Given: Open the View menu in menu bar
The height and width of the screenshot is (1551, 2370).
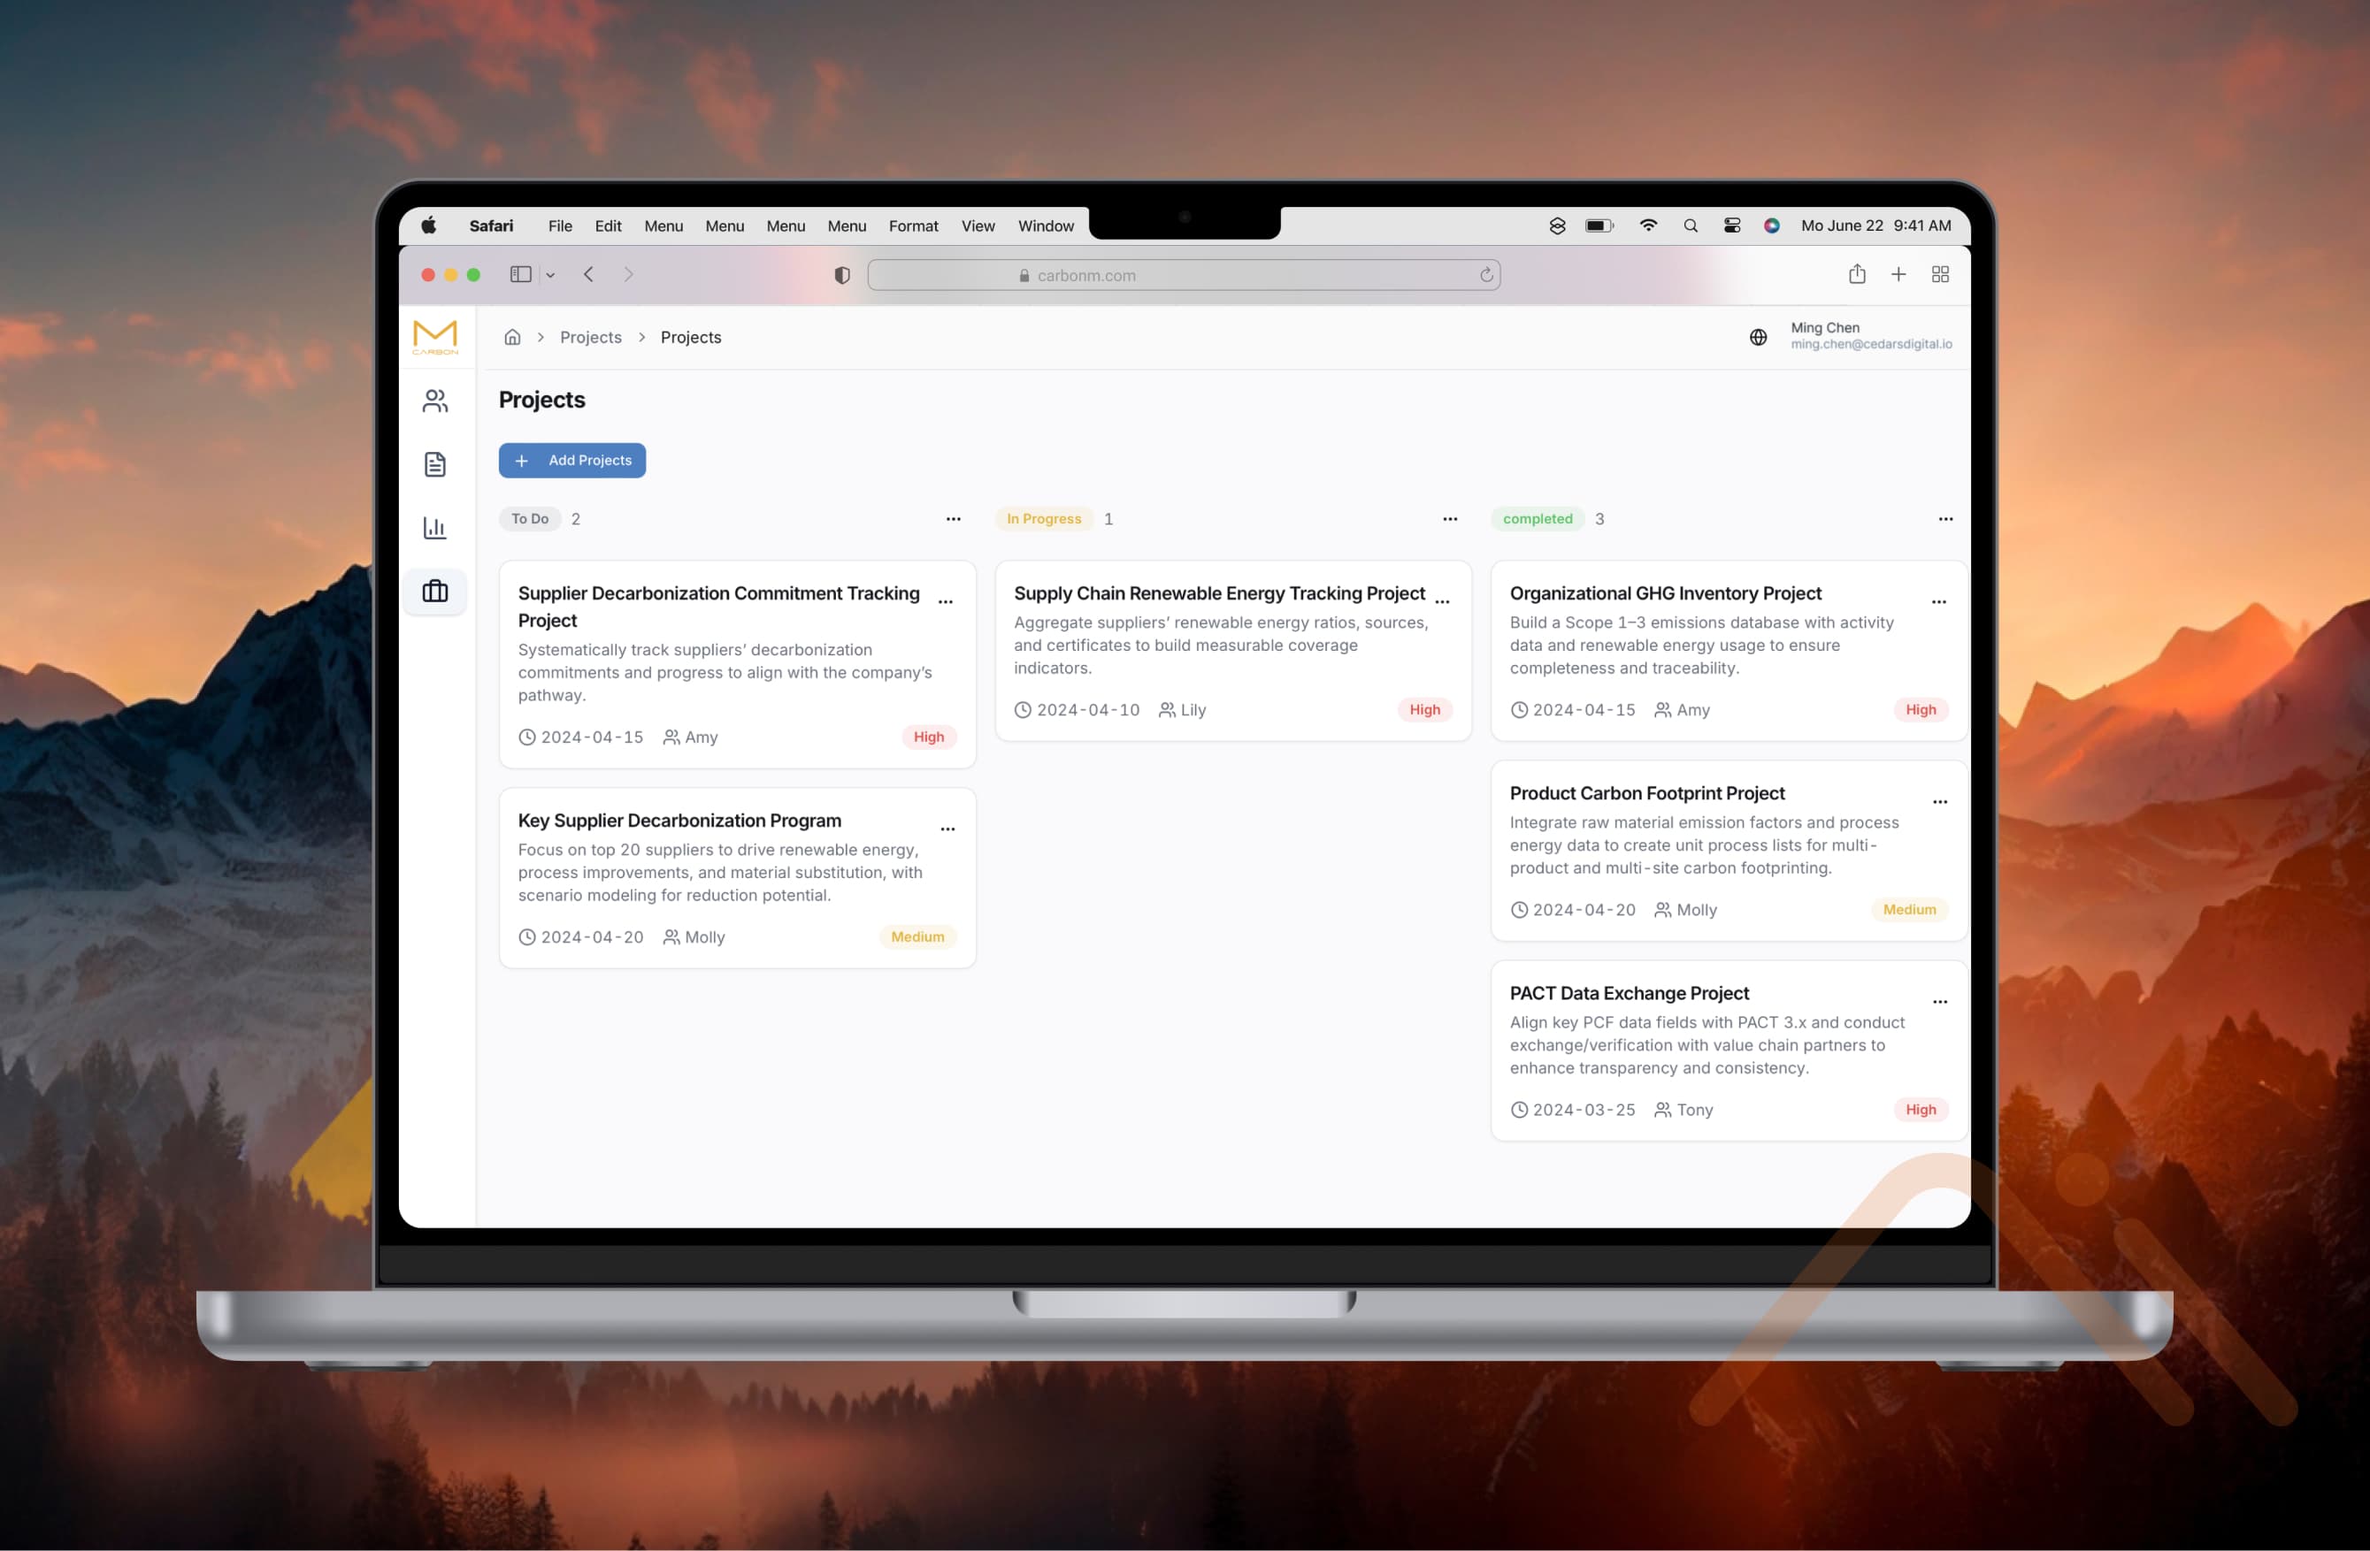Looking at the screenshot, I should pyautogui.click(x=977, y=226).
